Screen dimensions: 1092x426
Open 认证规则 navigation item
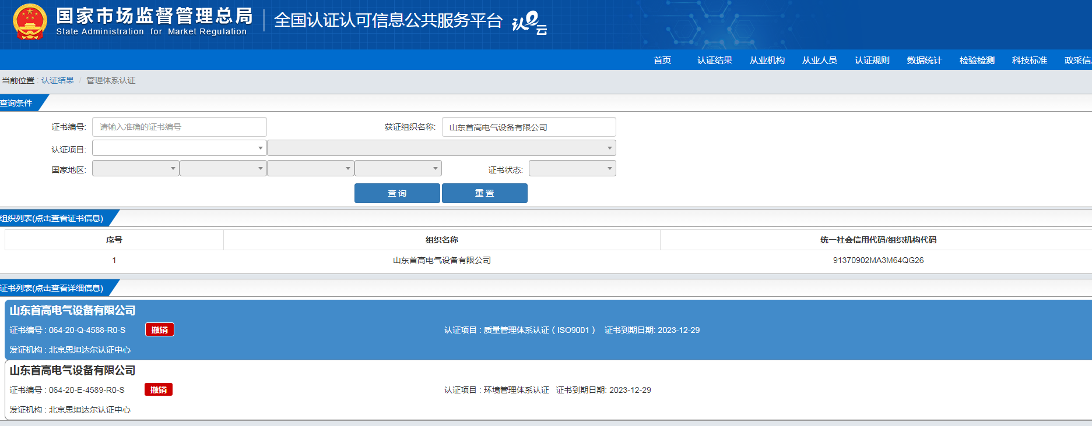pyautogui.click(x=872, y=61)
